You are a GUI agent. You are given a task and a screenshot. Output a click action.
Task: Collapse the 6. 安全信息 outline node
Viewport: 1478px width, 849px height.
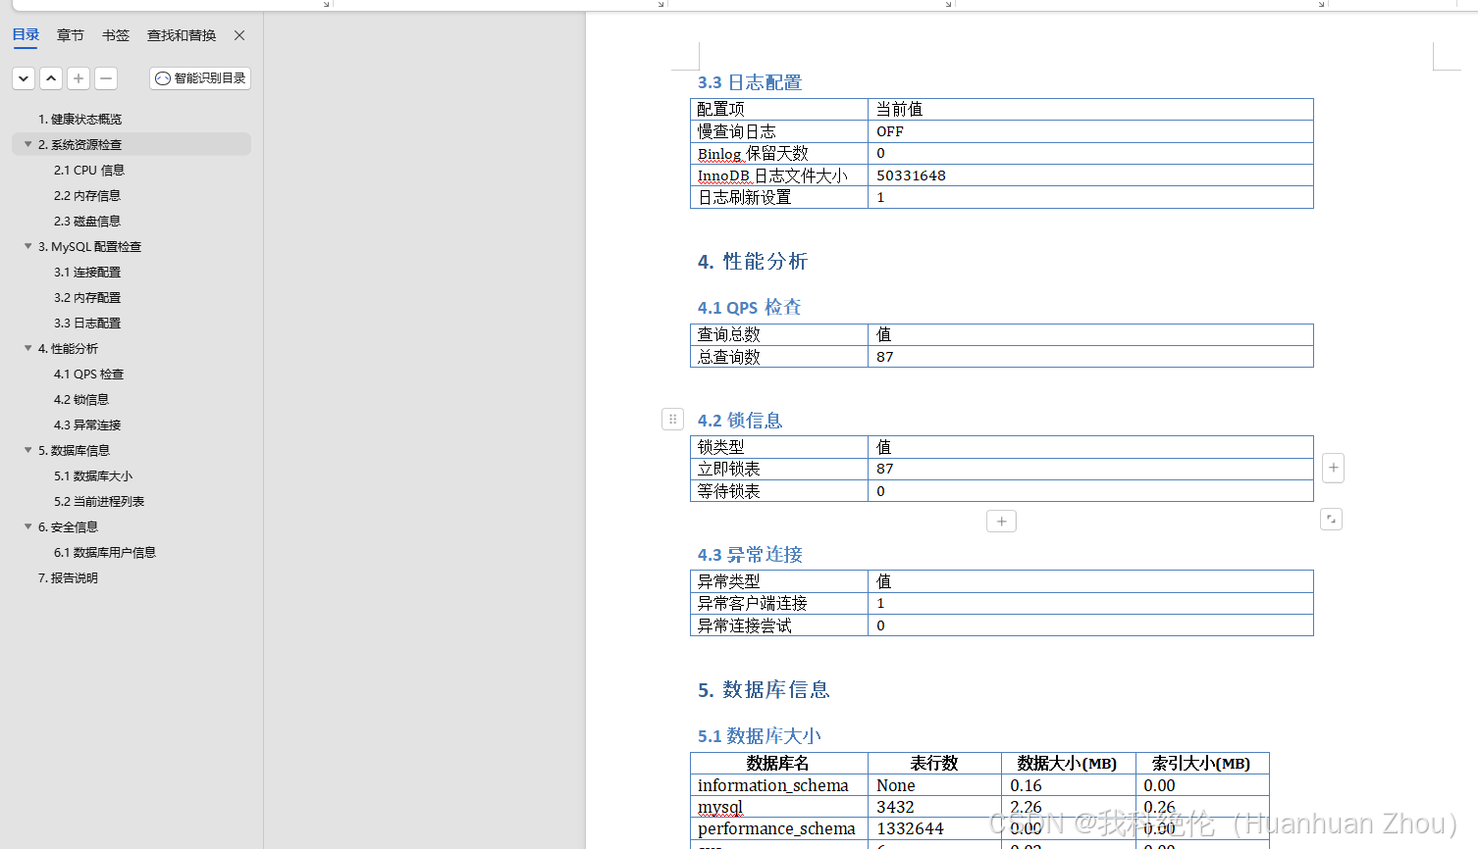(x=27, y=526)
